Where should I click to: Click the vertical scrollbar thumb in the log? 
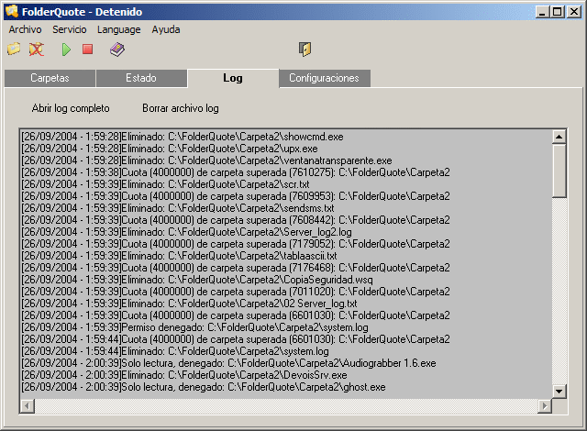point(559,171)
